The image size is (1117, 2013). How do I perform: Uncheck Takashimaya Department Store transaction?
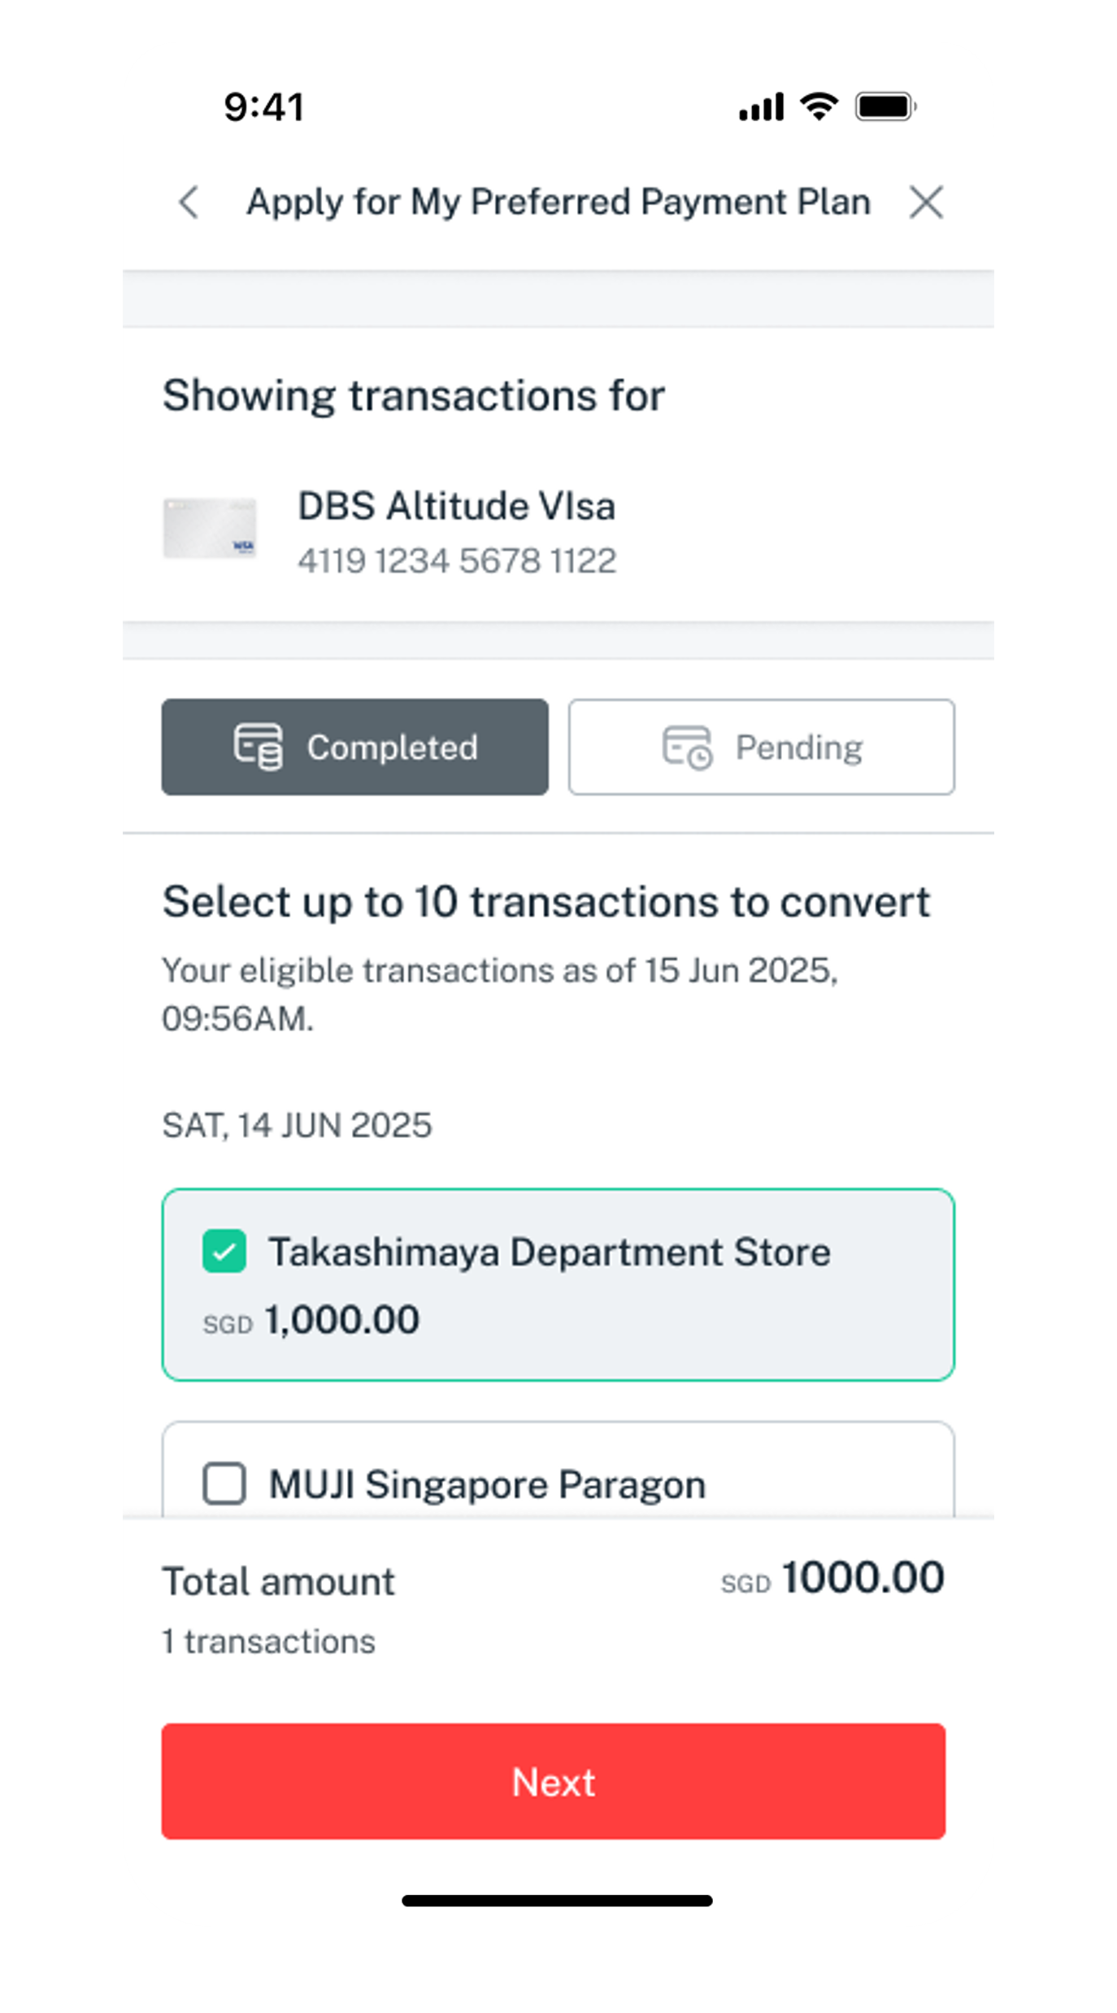tap(224, 1251)
